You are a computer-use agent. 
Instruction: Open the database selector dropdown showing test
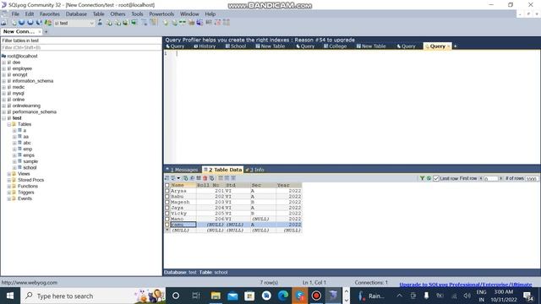tap(74, 23)
